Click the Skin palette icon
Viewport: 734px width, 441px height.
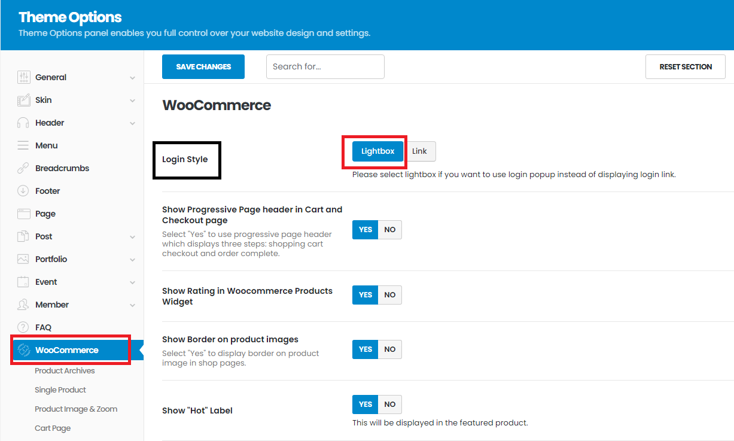[23, 100]
